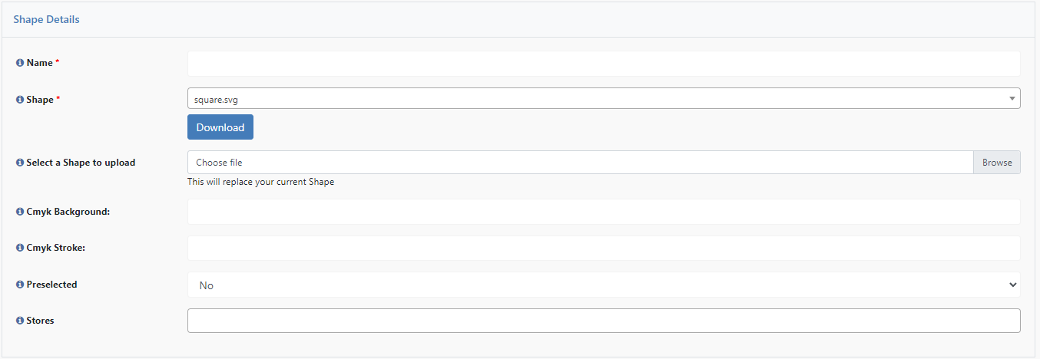This screenshot has height=359, width=1040.
Task: Click the info icon beside Stores
Action: (x=20, y=321)
